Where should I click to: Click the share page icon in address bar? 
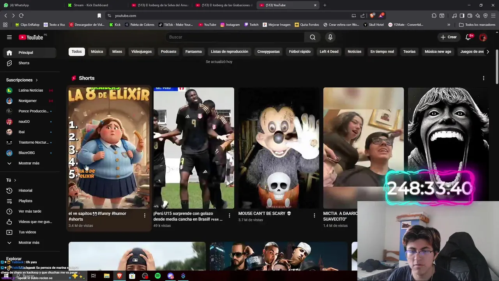tap(363, 16)
